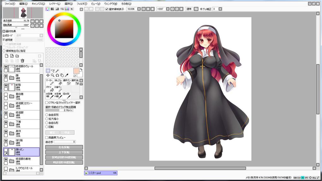Open the ファイル menu

[x=10, y=4]
